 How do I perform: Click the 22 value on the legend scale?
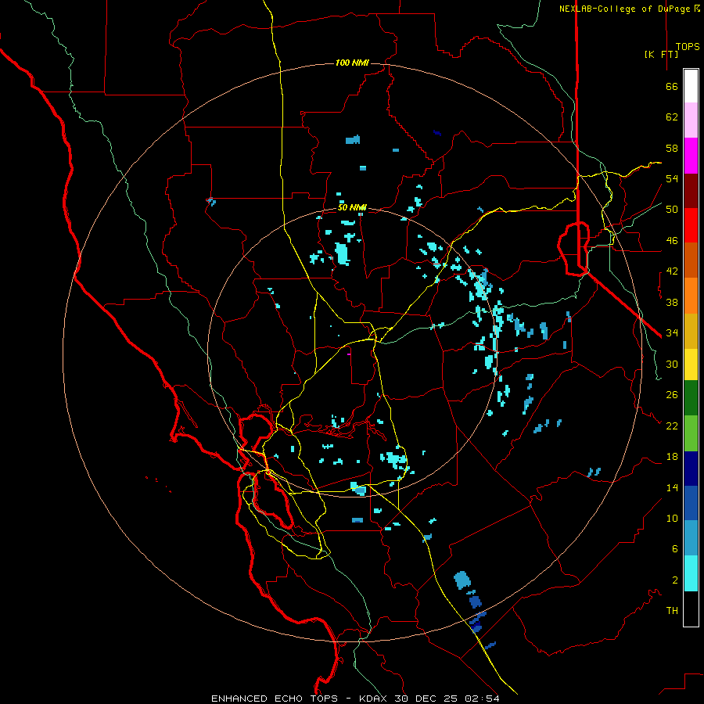672,426
